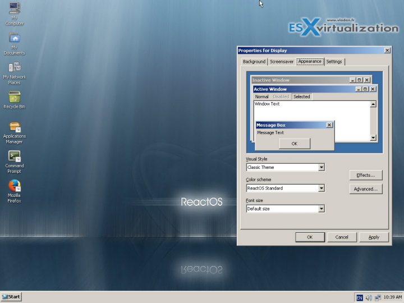The height and width of the screenshot is (303, 404).
Task: Switch to the Background tab
Action: click(x=254, y=62)
